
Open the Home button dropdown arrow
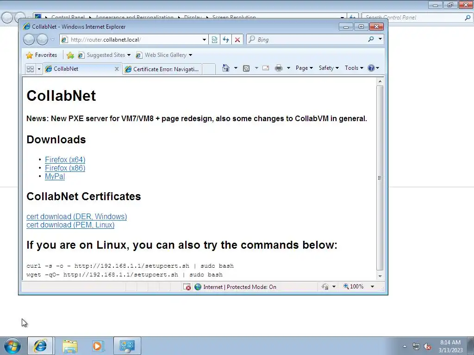pyautogui.click(x=236, y=68)
